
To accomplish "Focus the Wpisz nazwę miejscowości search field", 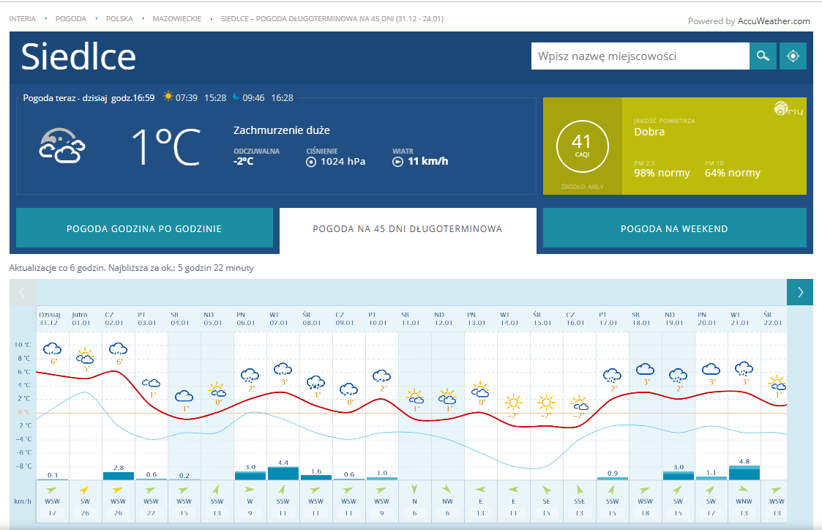I will coord(639,56).
